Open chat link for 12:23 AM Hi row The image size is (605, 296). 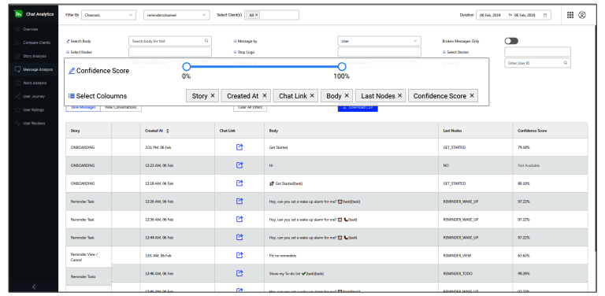(x=239, y=165)
